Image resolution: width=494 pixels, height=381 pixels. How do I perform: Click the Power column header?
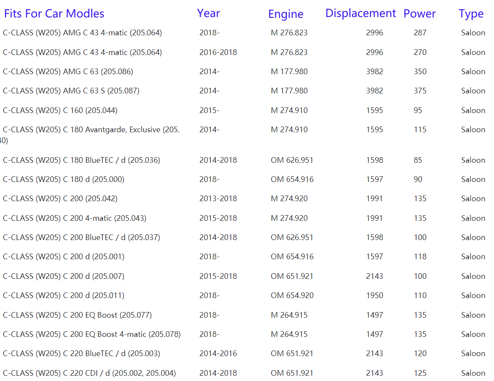pos(419,14)
